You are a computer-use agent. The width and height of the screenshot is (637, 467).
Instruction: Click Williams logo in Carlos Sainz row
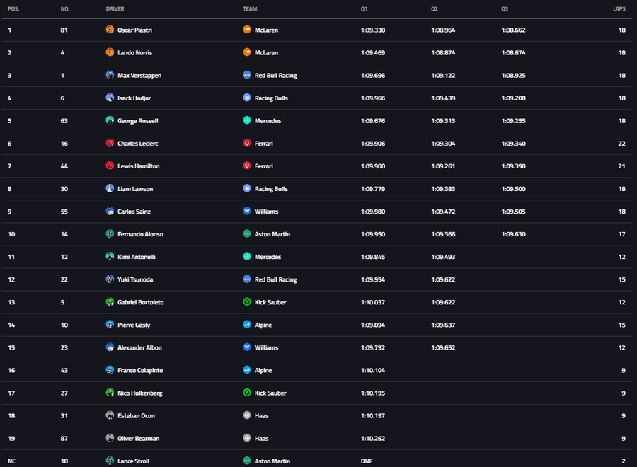[x=247, y=211]
